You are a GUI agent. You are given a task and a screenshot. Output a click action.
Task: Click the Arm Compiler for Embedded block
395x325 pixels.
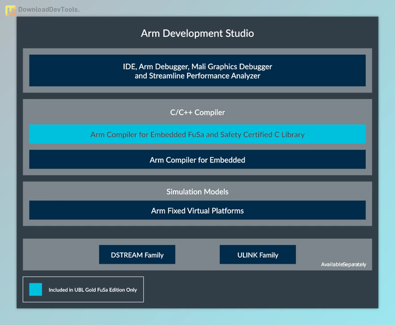pyautogui.click(x=197, y=159)
